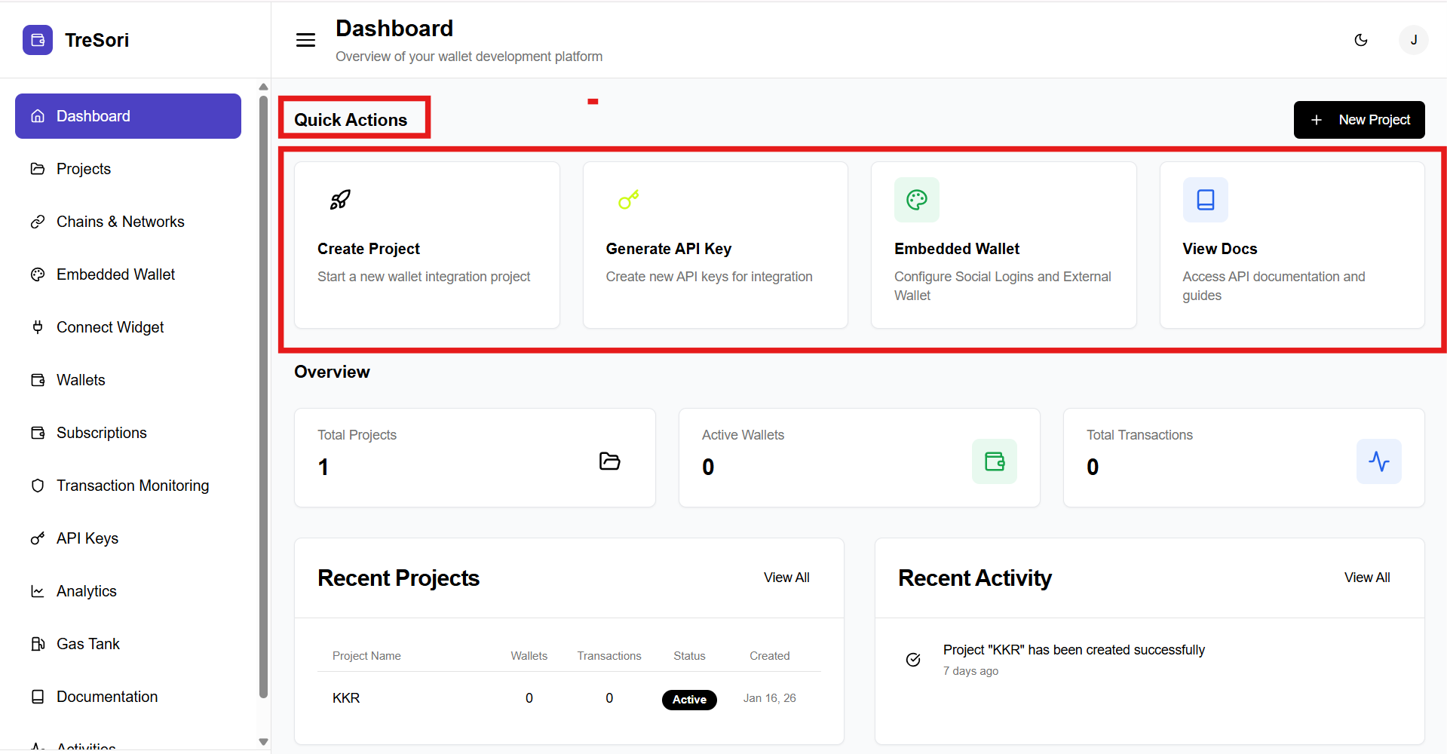Click the key icon on Generate API Key
Image resolution: width=1447 pixels, height=754 pixels.
[x=628, y=200]
